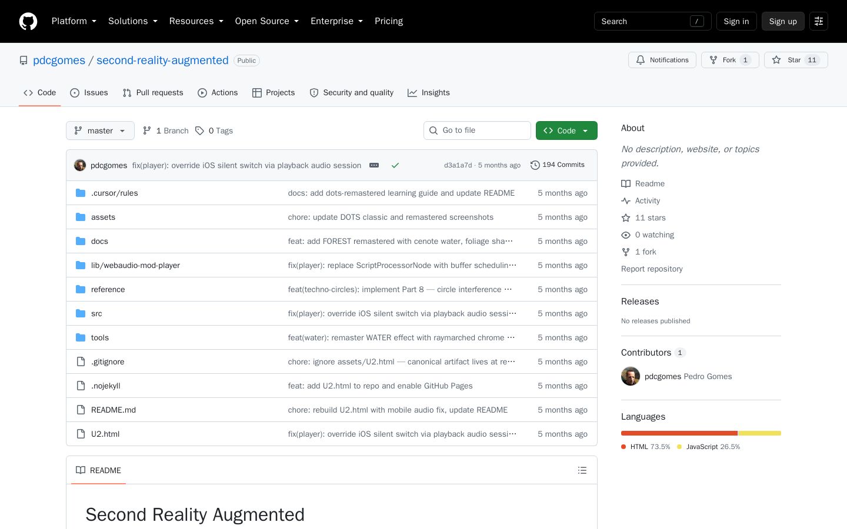847x529 pixels.
Task: Click the book icon next to Readme
Action: (626, 183)
